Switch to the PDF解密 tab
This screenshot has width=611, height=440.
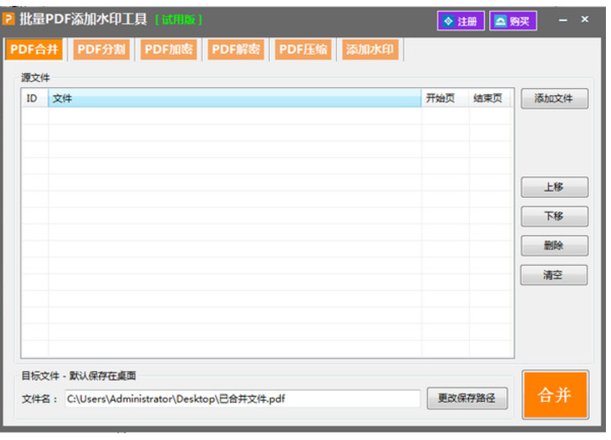point(236,49)
